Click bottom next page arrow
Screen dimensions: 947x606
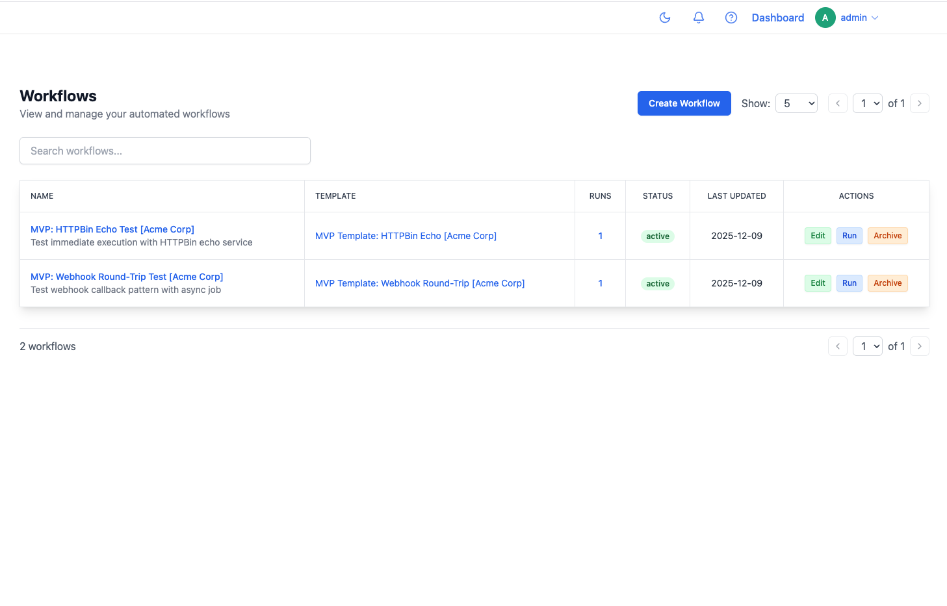(920, 346)
